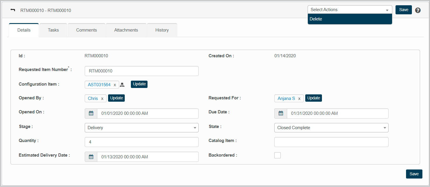Open the Opened On calendar picker
The image size is (430, 187).
[91, 113]
